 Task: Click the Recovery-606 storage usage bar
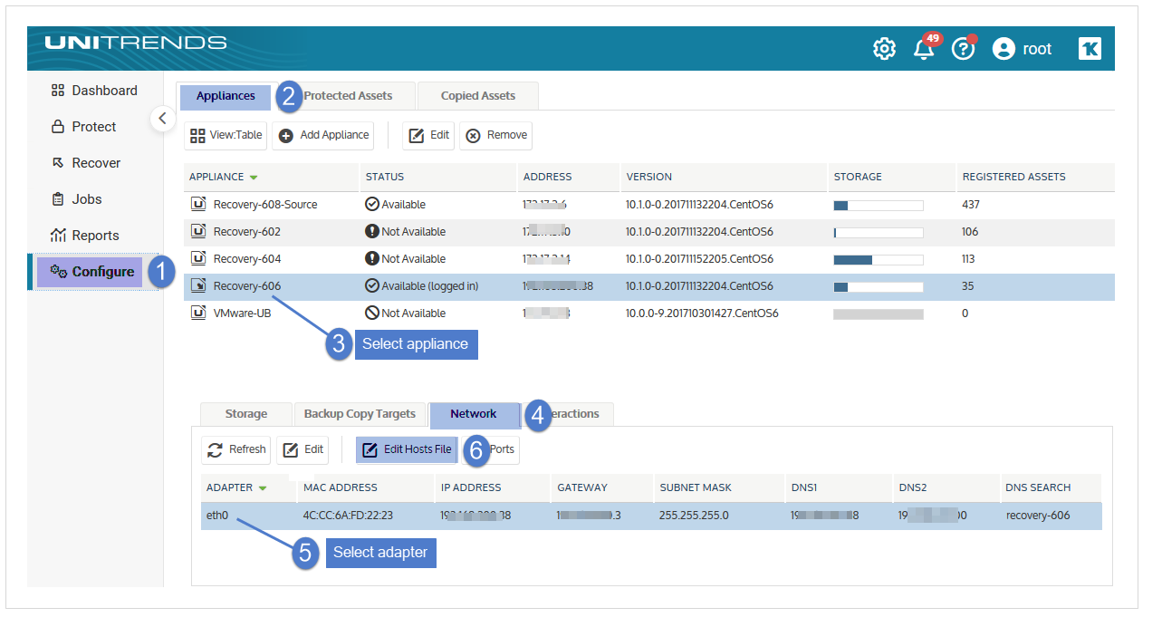(x=879, y=287)
